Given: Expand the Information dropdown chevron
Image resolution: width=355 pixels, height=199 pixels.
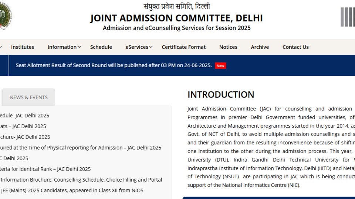Looking at the screenshot, I should pos(79,47).
